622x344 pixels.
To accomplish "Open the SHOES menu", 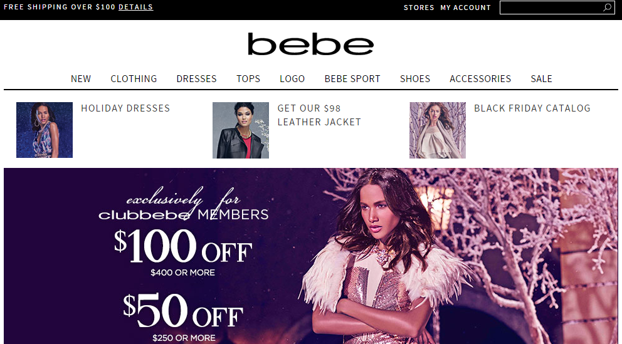I will pos(415,78).
